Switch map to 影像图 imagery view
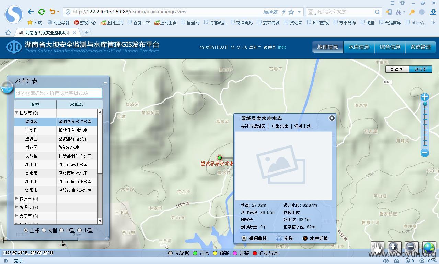 (397, 69)
